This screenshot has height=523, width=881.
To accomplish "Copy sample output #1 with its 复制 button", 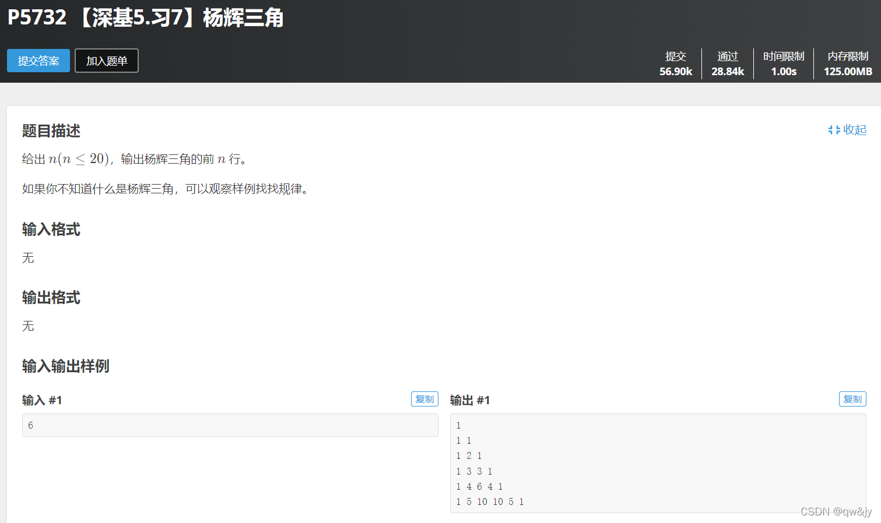I will [x=852, y=399].
